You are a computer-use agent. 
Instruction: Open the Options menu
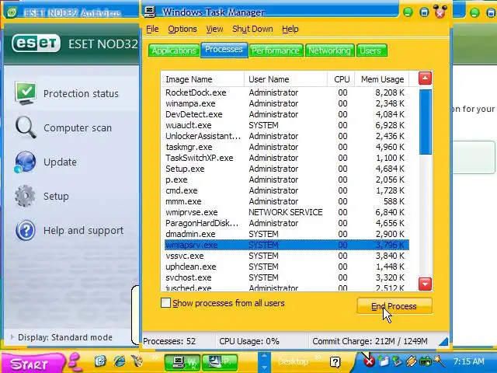pos(182,29)
